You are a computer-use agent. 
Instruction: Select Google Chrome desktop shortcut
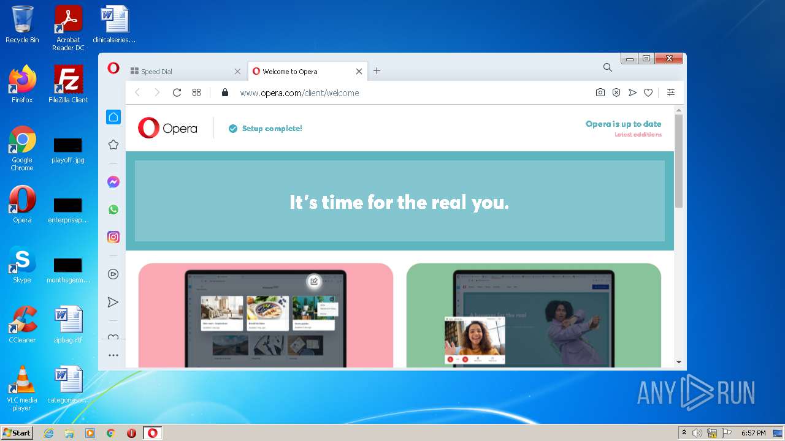[22, 148]
